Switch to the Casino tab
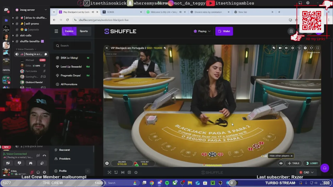Image resolution: width=333 pixels, height=187 pixels. (x=69, y=31)
